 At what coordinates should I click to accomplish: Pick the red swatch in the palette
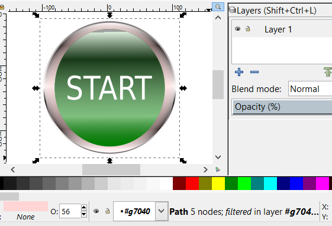(x=192, y=184)
